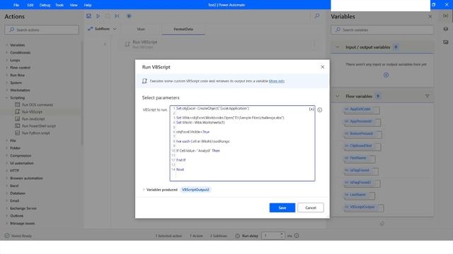Start the Recorder icon
453x254 pixels.
pyautogui.click(x=129, y=16)
